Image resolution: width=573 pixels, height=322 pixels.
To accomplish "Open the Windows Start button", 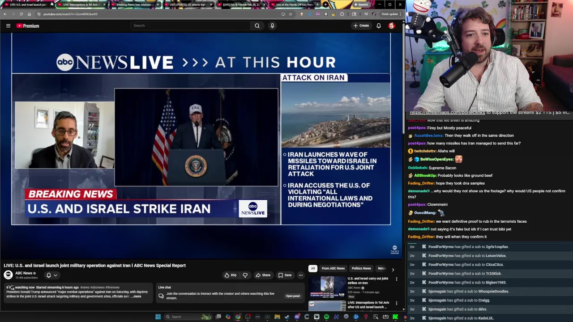I will tap(158, 317).
